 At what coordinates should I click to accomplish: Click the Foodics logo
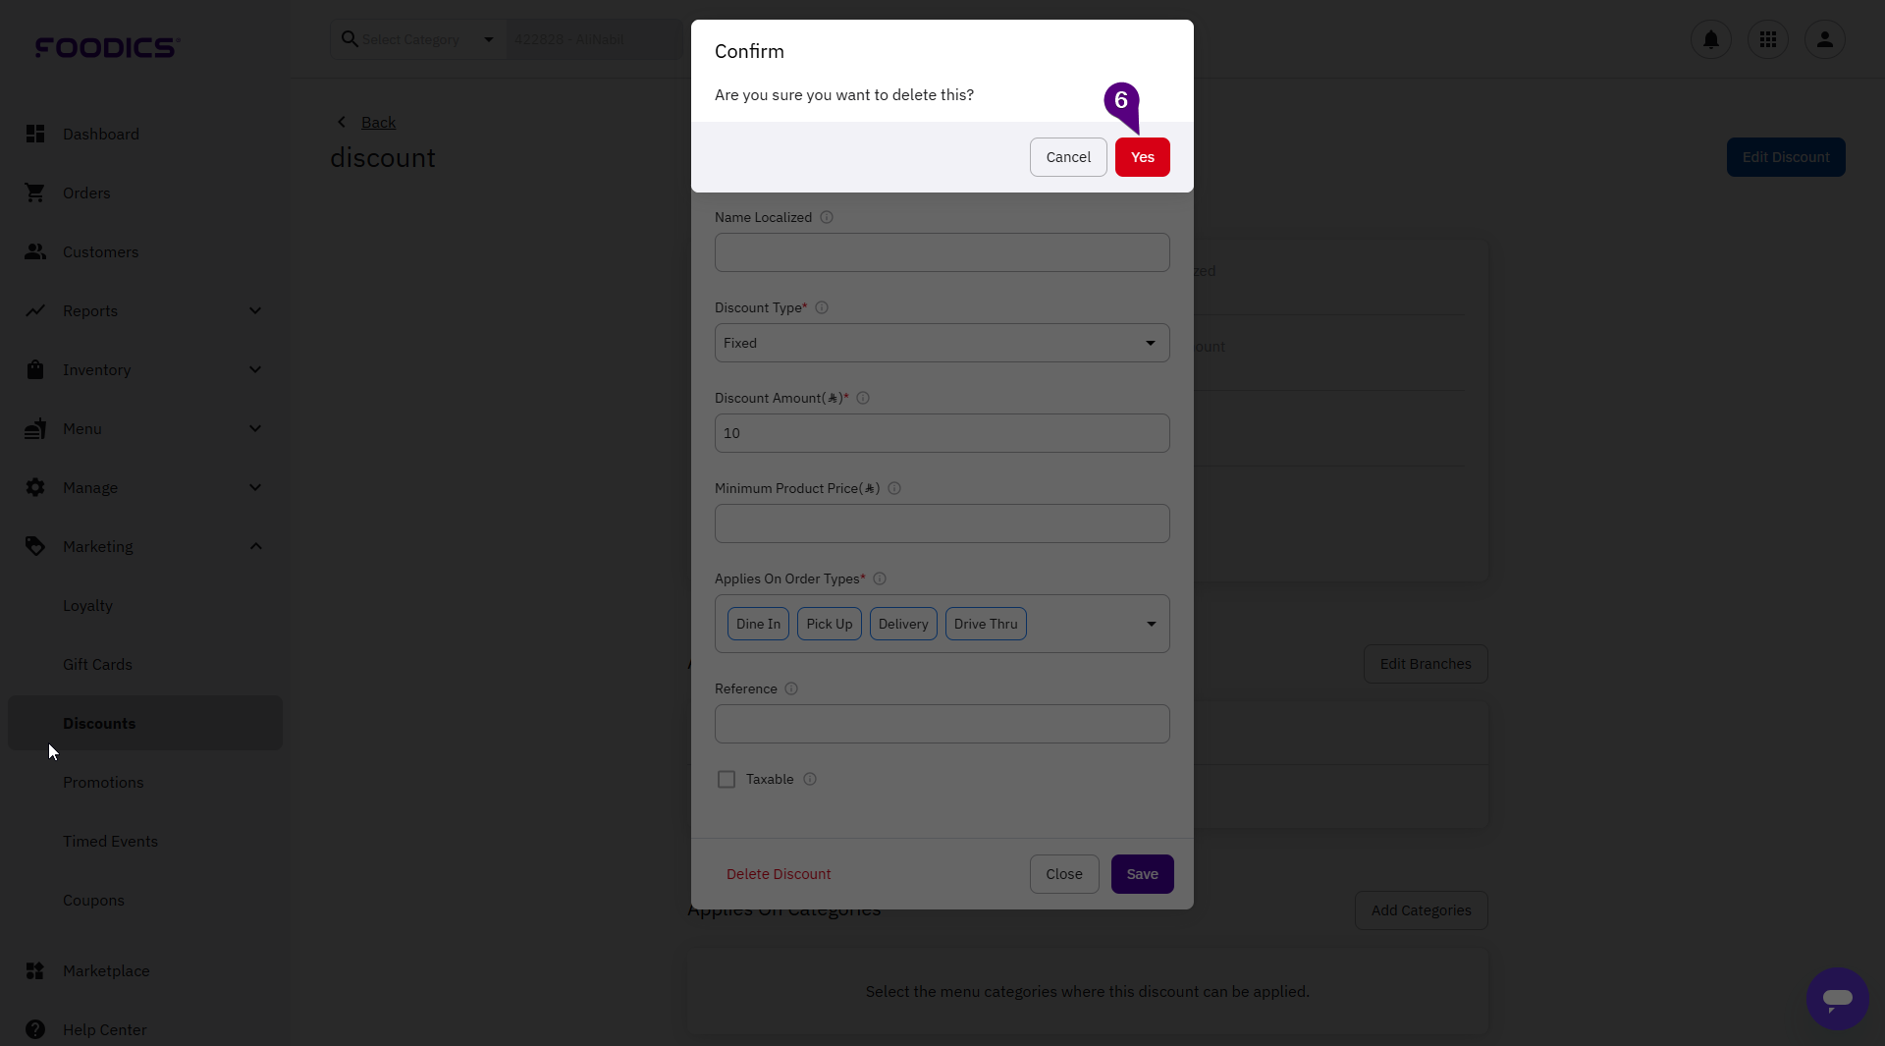click(x=107, y=47)
